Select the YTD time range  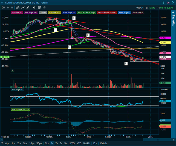[x=79, y=143]
